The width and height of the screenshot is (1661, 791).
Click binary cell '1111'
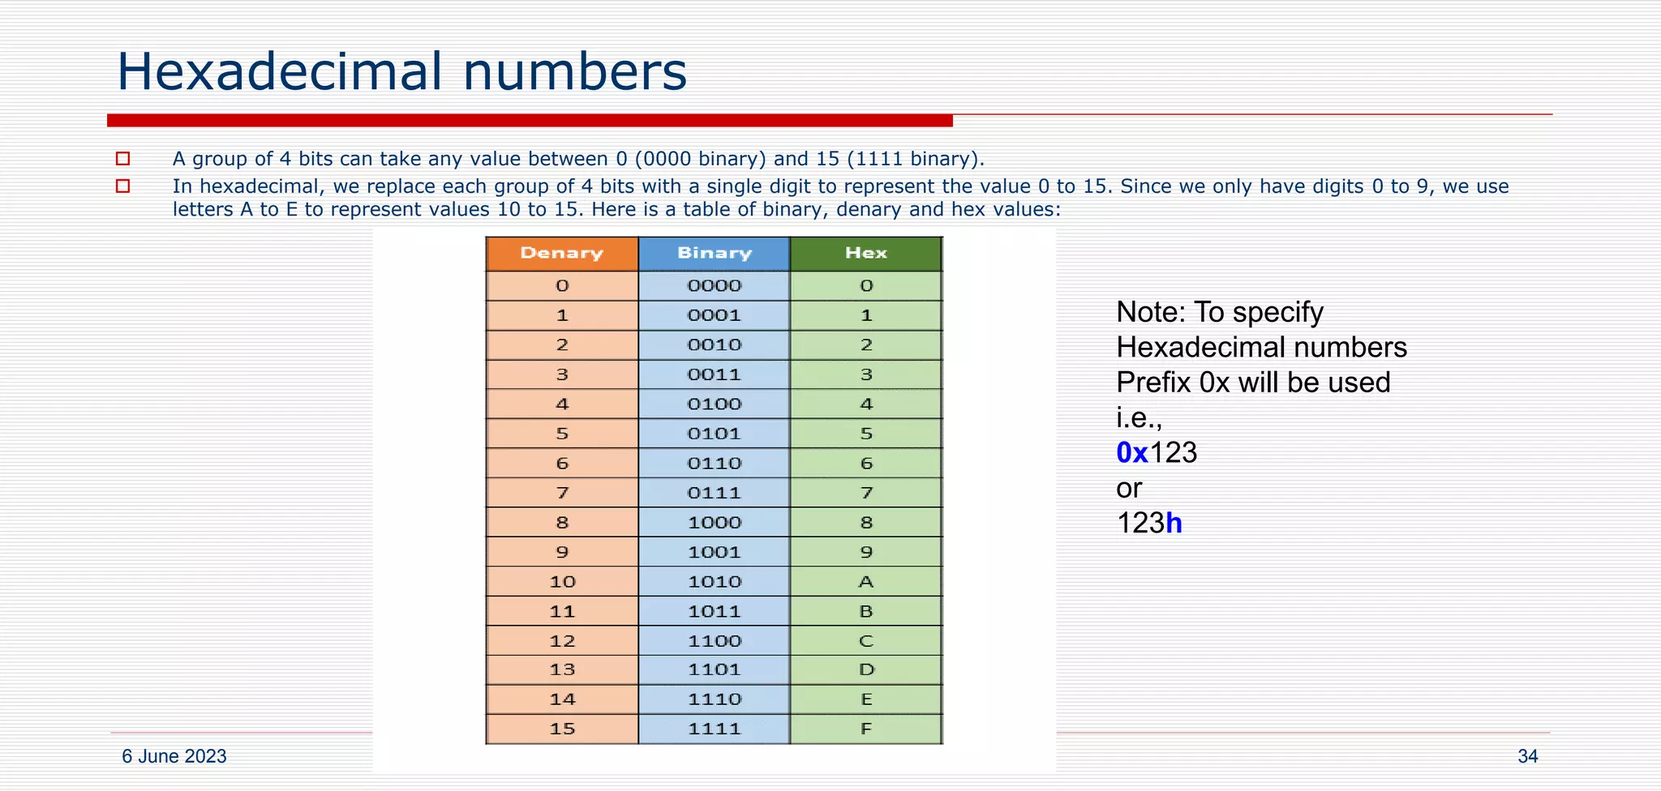[x=715, y=729]
